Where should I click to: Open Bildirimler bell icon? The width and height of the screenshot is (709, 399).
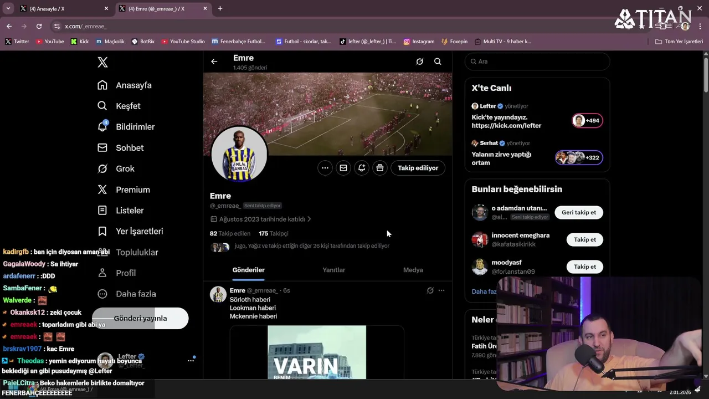[x=102, y=127]
